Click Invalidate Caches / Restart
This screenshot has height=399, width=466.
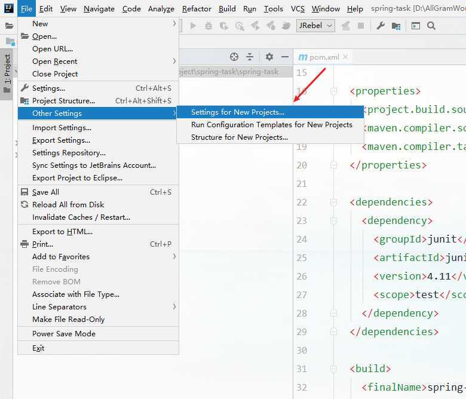[x=81, y=217]
